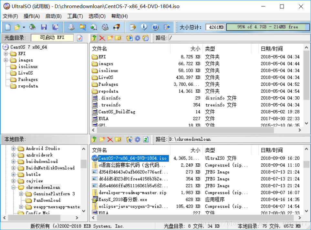311x230 pixels.
Task: Sort ISO file list by 文件名 column
Action: pyautogui.click(x=130, y=49)
